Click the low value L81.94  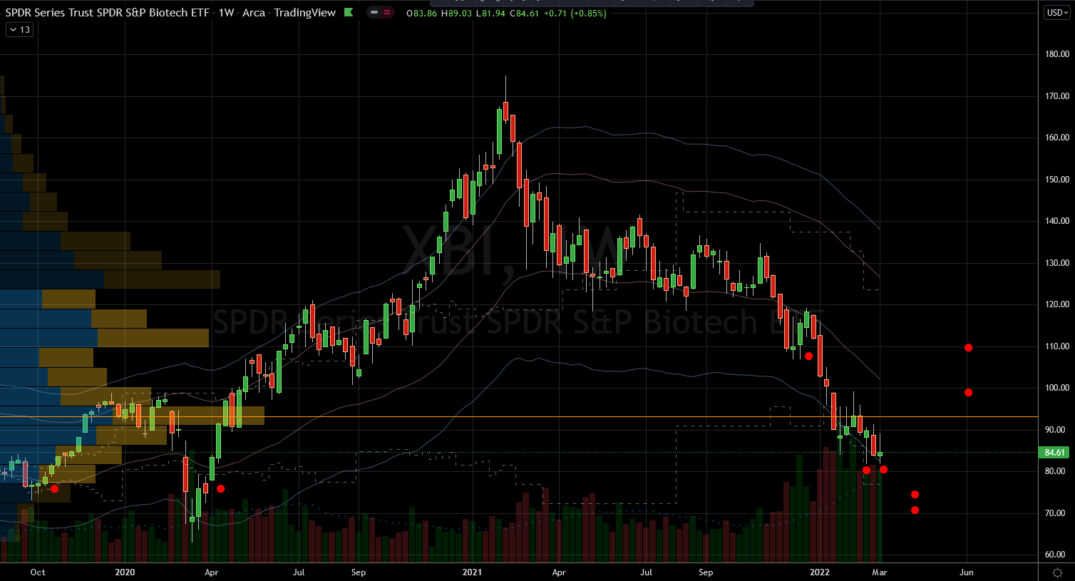pyautogui.click(x=491, y=14)
